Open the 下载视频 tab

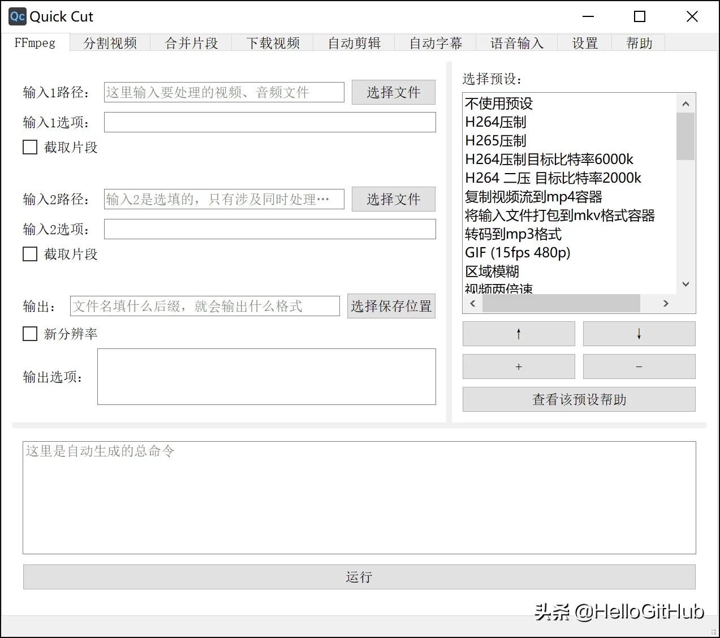click(x=273, y=43)
